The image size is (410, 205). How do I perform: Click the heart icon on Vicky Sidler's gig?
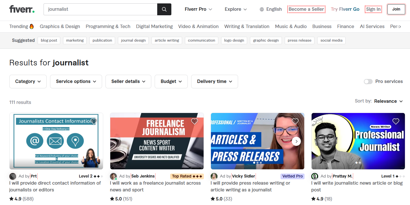295,121
